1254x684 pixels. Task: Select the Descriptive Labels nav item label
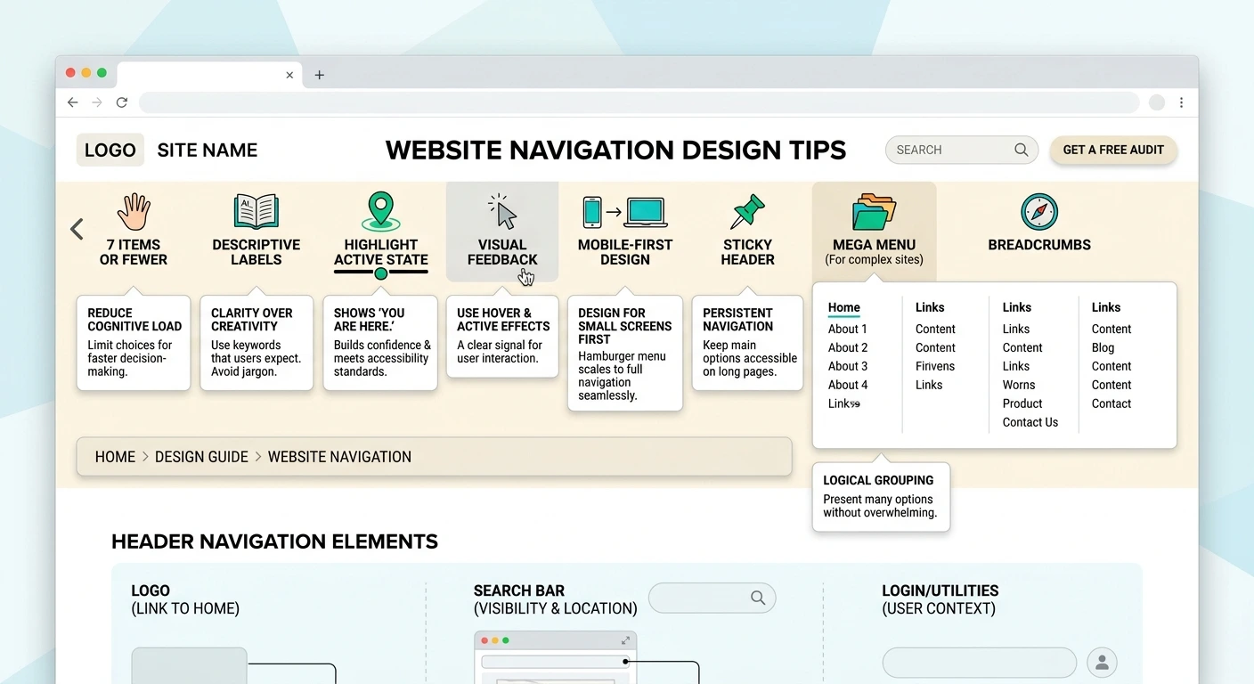pos(256,252)
